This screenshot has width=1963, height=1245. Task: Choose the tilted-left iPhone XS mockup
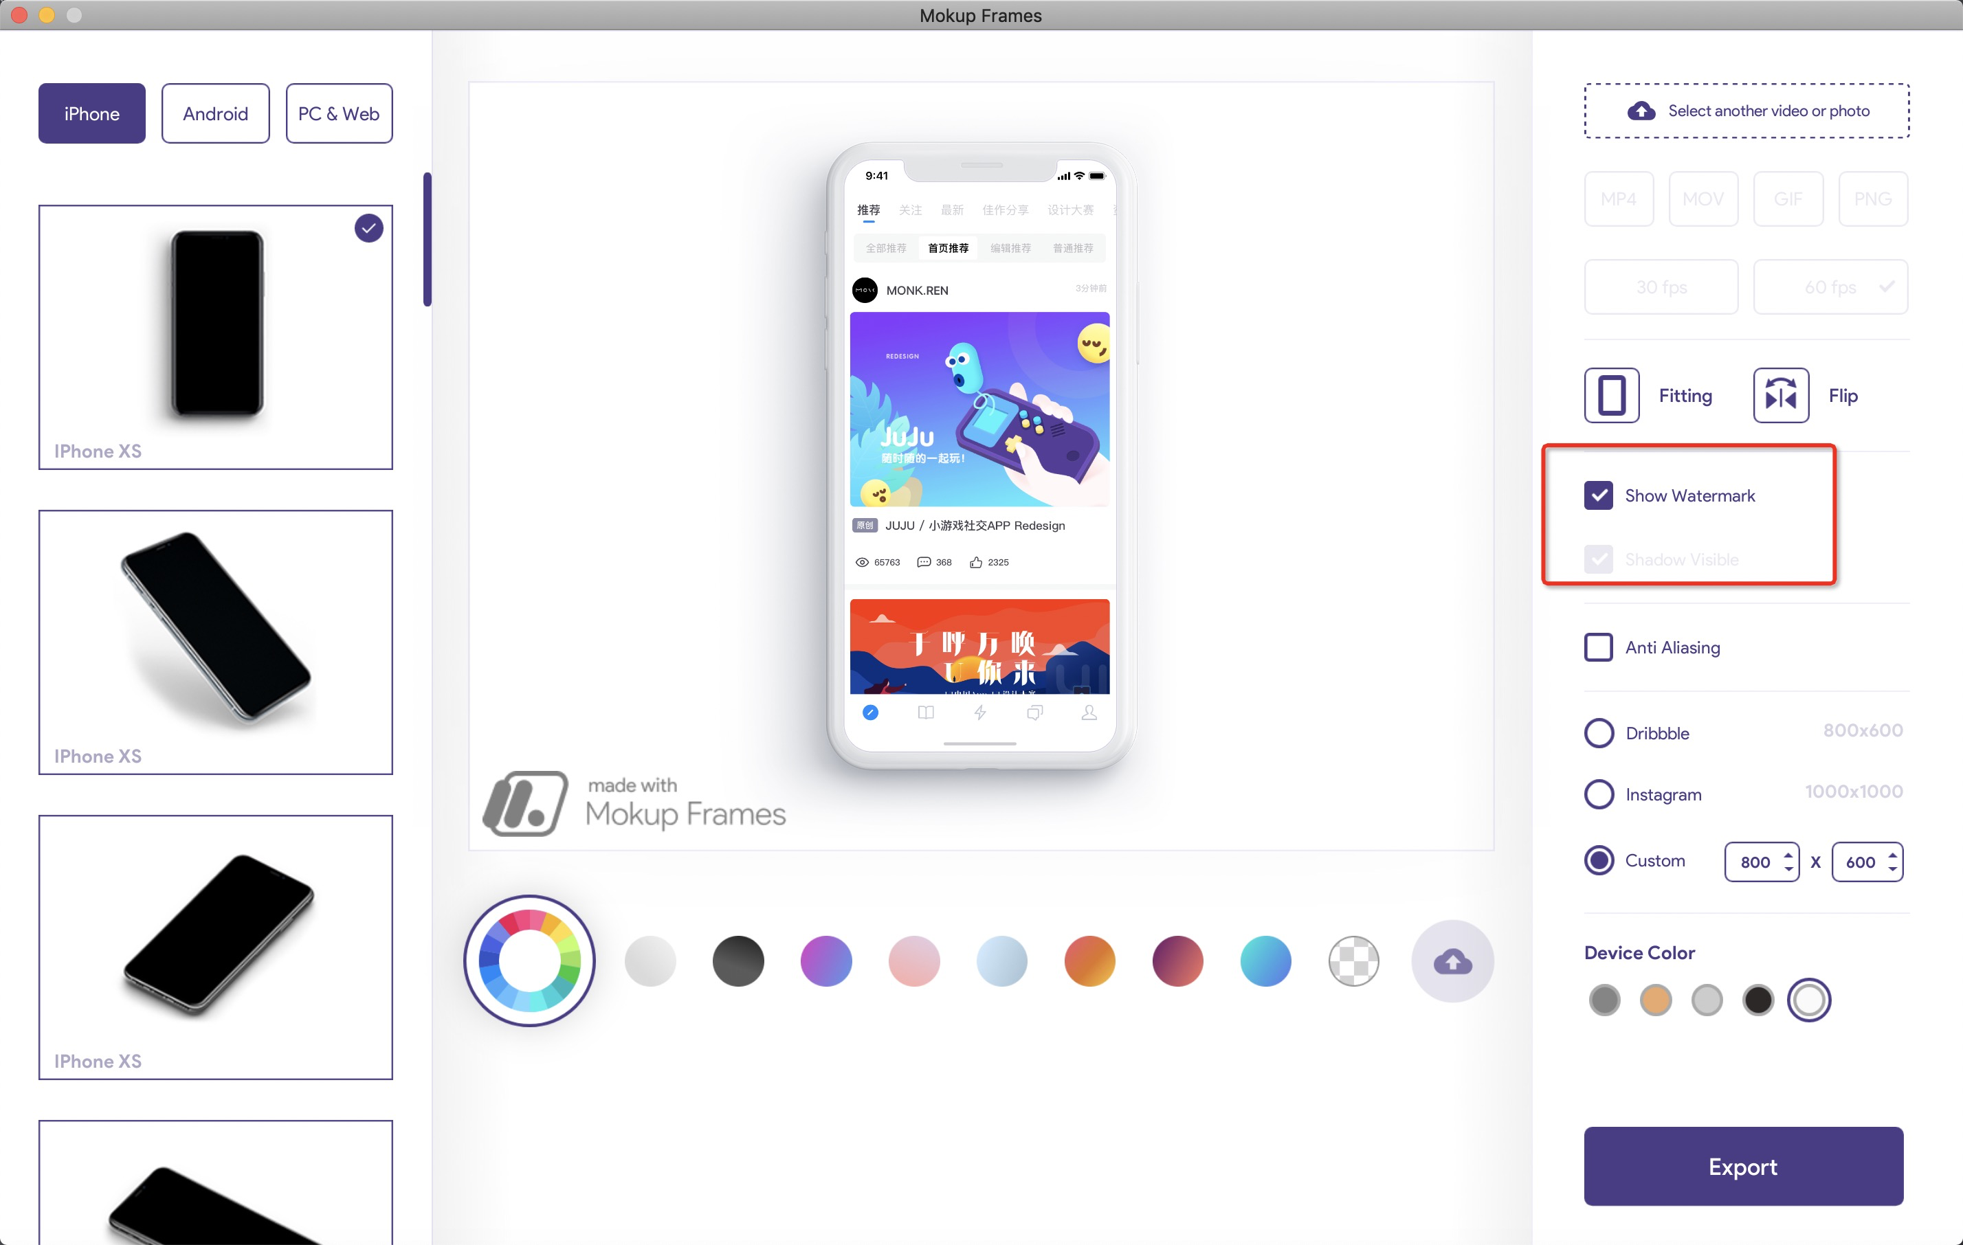(x=215, y=947)
